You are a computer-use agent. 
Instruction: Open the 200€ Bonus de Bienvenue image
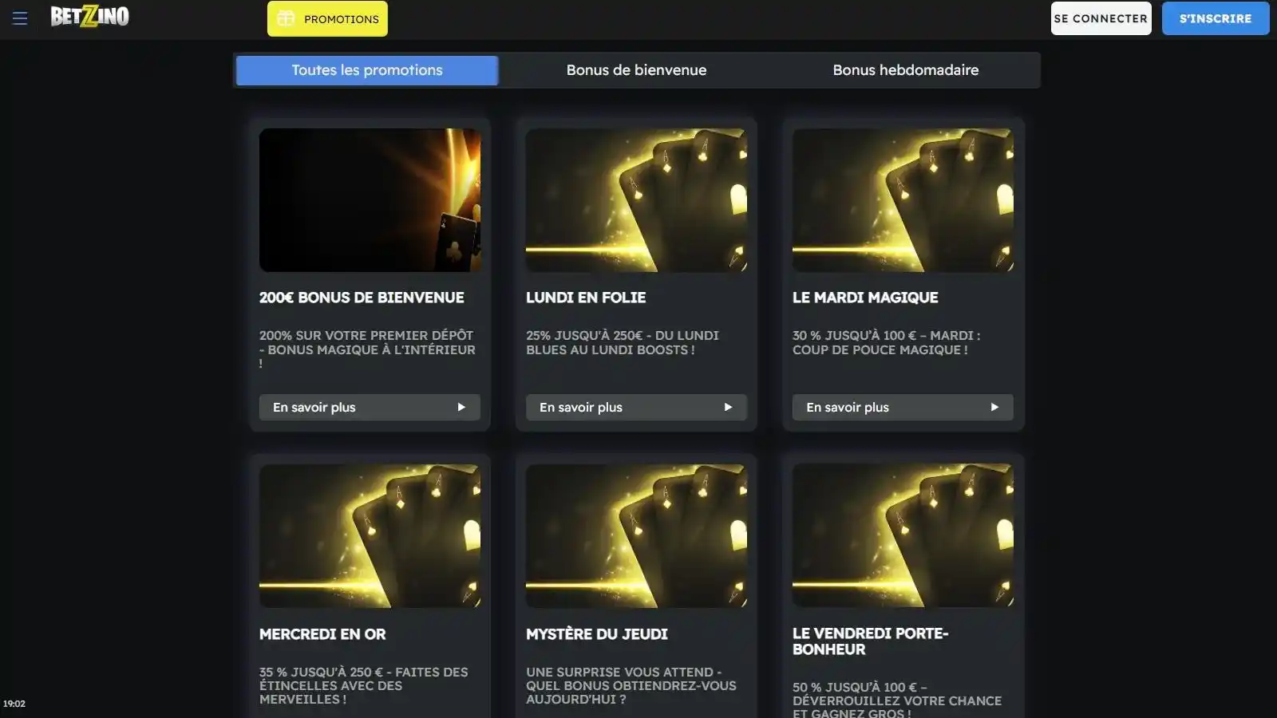click(370, 200)
